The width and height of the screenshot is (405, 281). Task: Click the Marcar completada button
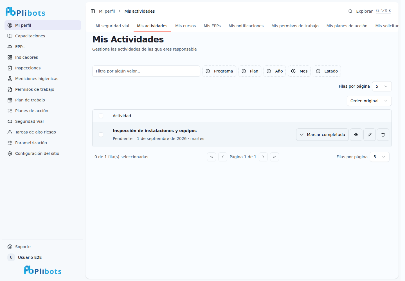click(322, 135)
